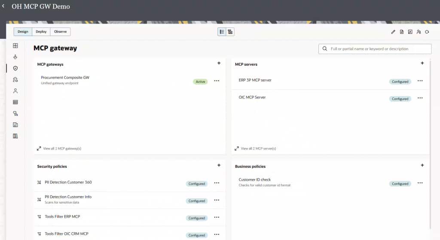Screen dimensions: 440x240
Task: Open the building icon in the sidebar
Action: [15, 125]
